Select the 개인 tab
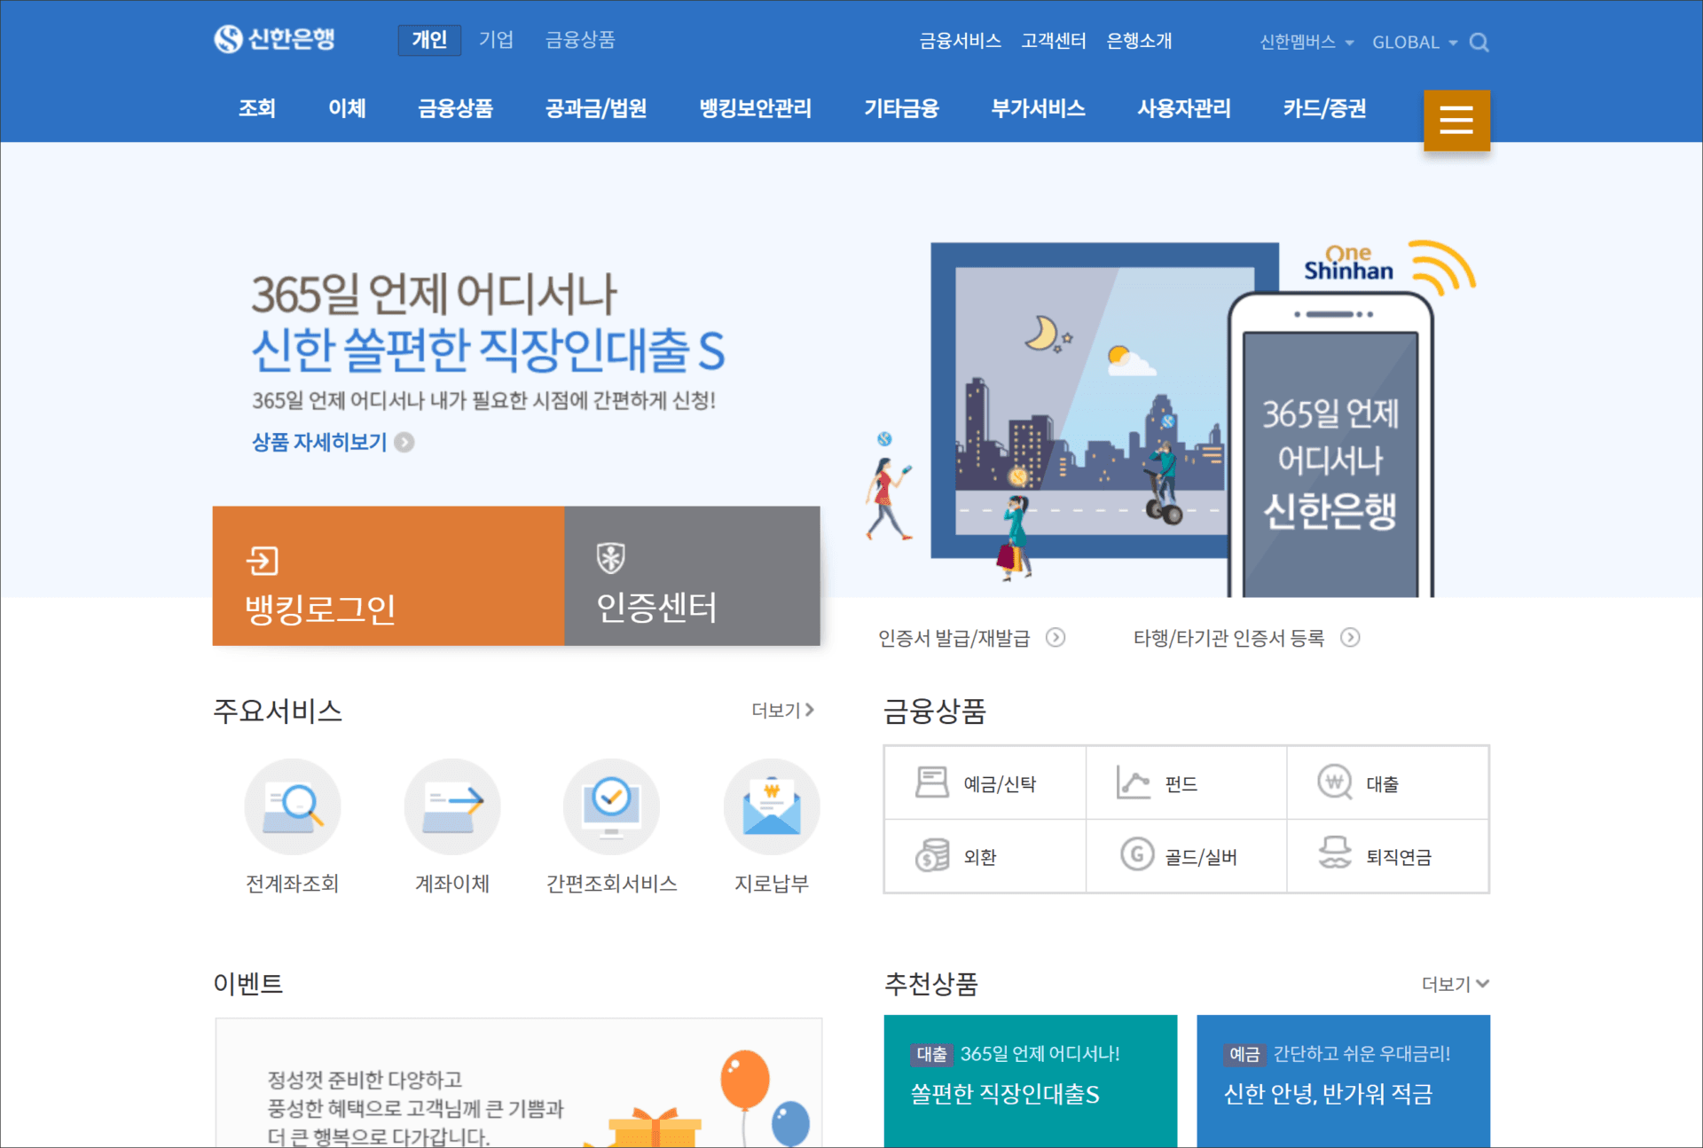Viewport: 1703px width, 1148px height. [429, 40]
